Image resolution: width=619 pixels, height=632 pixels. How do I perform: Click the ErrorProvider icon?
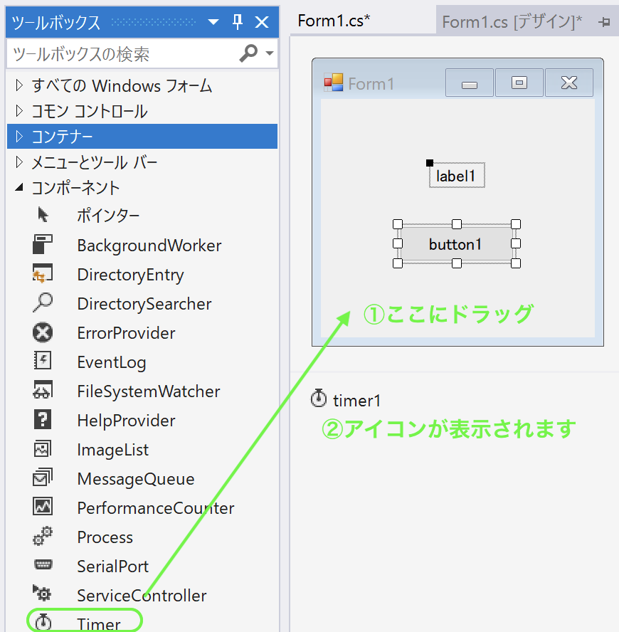tap(42, 332)
